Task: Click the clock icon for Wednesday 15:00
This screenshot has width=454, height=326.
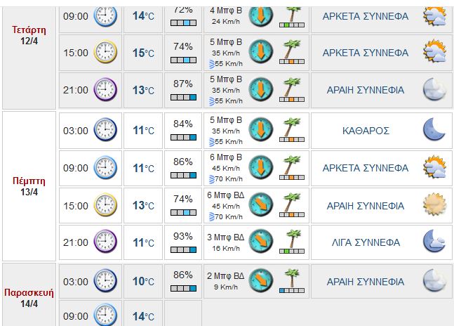Action: tap(105, 53)
